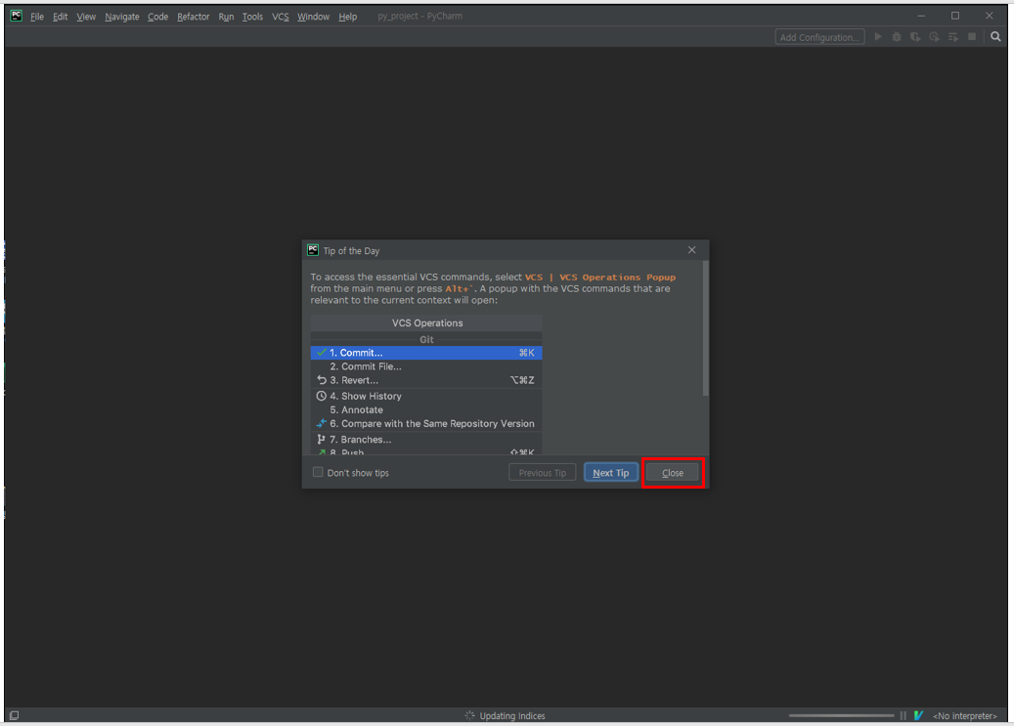Open the Code menu
The height and width of the screenshot is (726, 1014).
157,17
